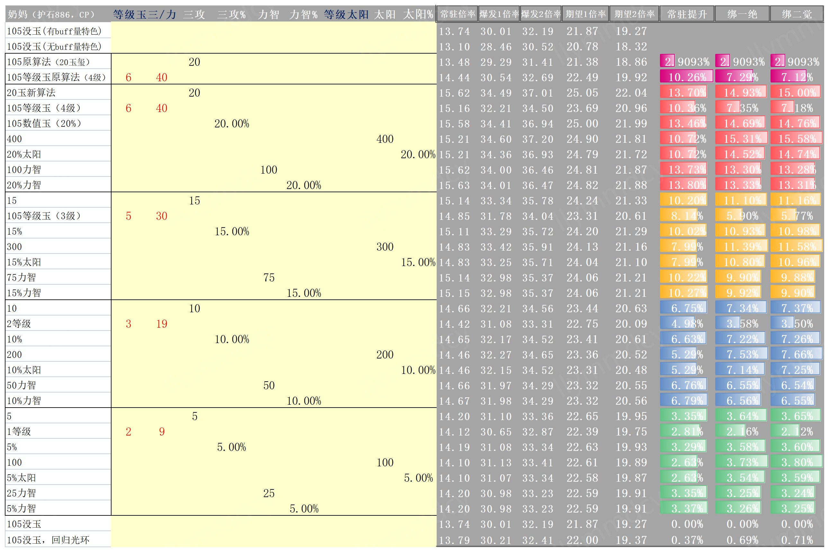Click the 37.20 value under 爆发2倍率
Screen dimensions: 829x552
538,139
